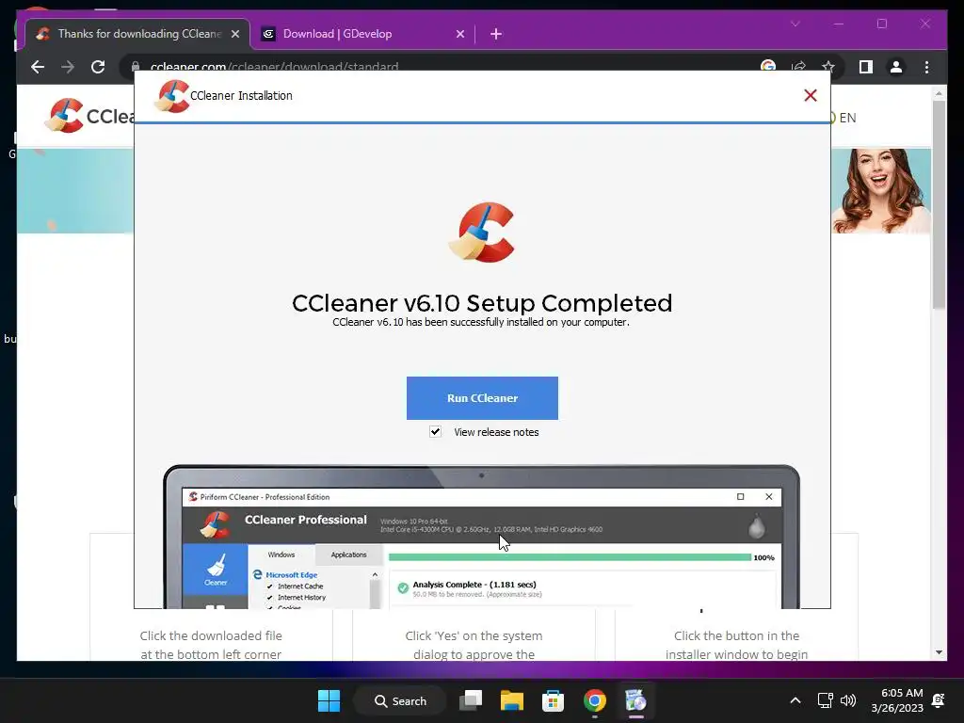Click the volume speaker icon

pos(848,700)
